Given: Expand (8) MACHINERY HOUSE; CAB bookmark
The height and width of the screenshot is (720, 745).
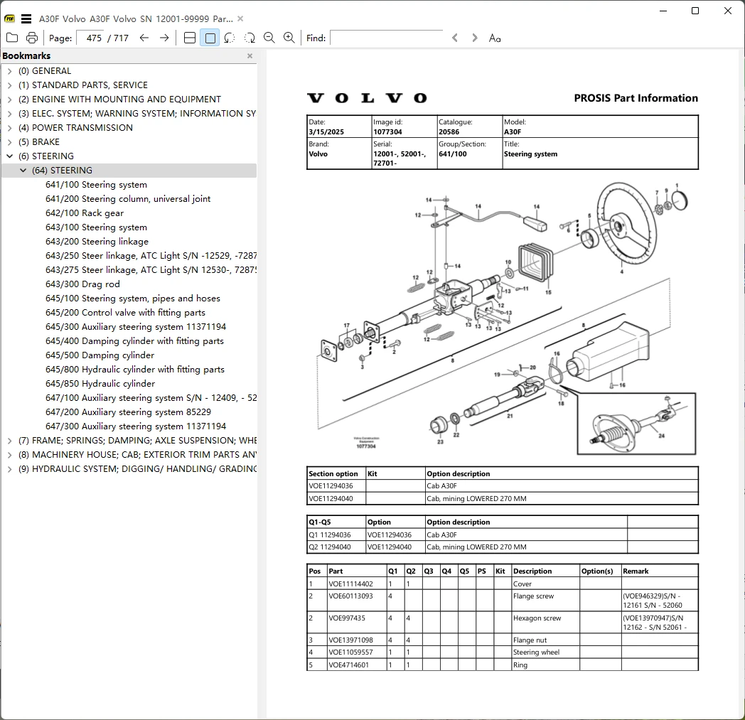Looking at the screenshot, I should 9,455.
